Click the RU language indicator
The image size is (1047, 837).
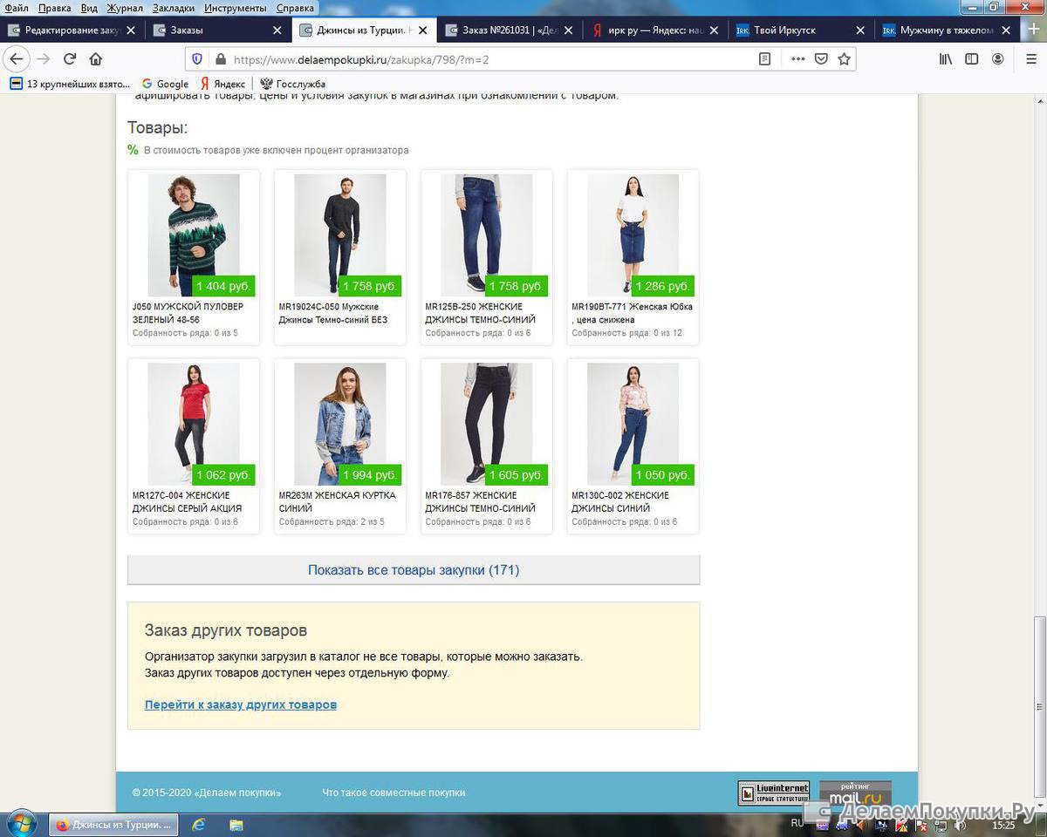point(797,823)
